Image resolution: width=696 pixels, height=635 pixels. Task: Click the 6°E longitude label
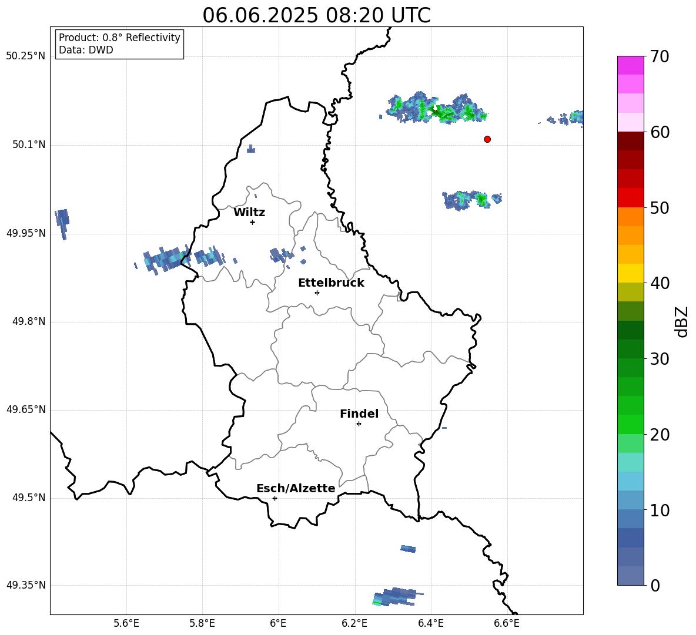278,623
